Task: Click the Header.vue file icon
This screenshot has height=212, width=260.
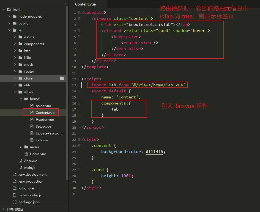Action: point(32,119)
